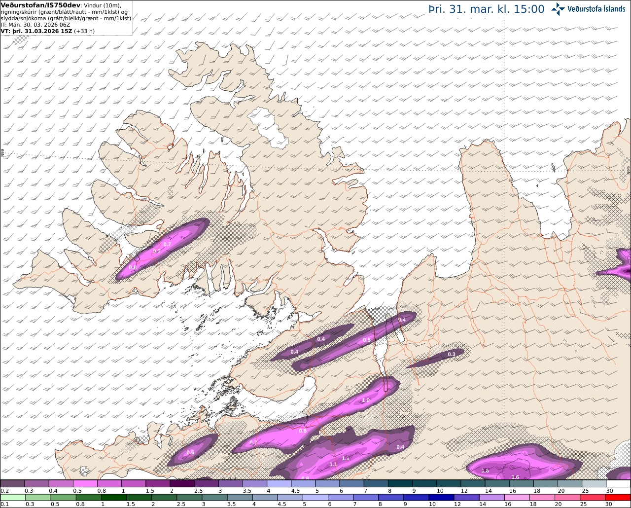Click the 0.3 precipitation value label on map
This screenshot has width=631, height=508.
coord(452,354)
